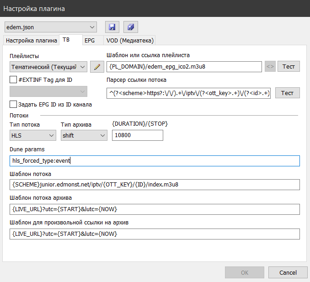
Task: Click the Парсер ссылки потока regex field
Action: click(x=189, y=93)
